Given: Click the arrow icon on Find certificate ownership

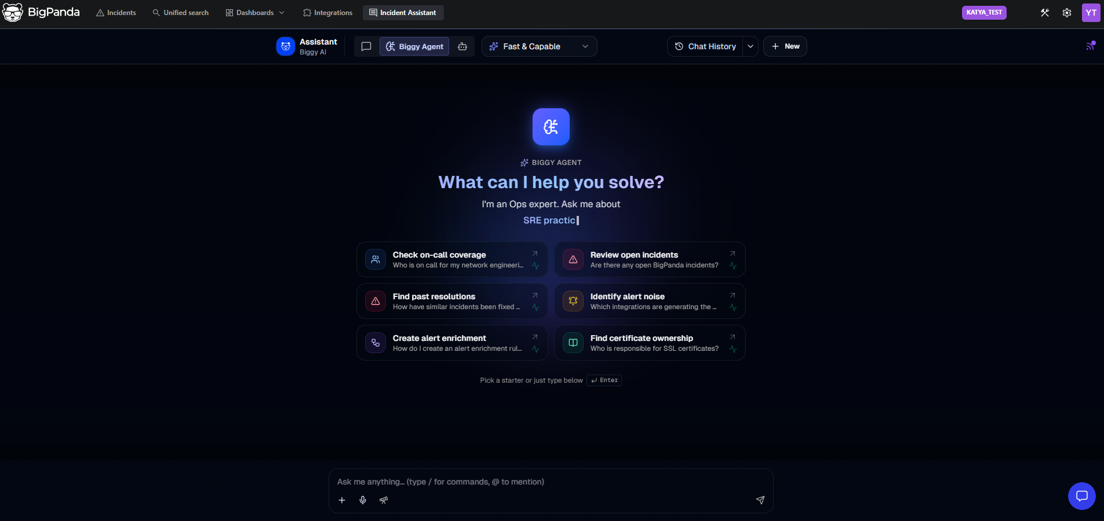Looking at the screenshot, I should [733, 337].
